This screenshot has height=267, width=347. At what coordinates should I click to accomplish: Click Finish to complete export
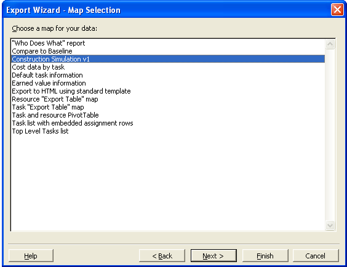tap(265, 256)
